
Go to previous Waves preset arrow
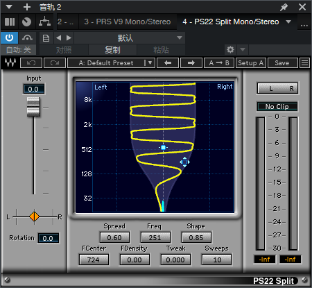coord(168,63)
